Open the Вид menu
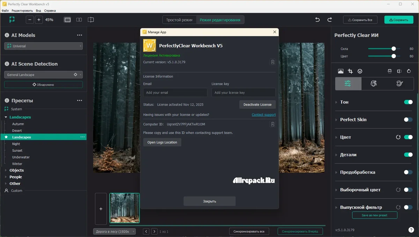Image resolution: width=419 pixels, height=237 pixels. tap(38, 11)
